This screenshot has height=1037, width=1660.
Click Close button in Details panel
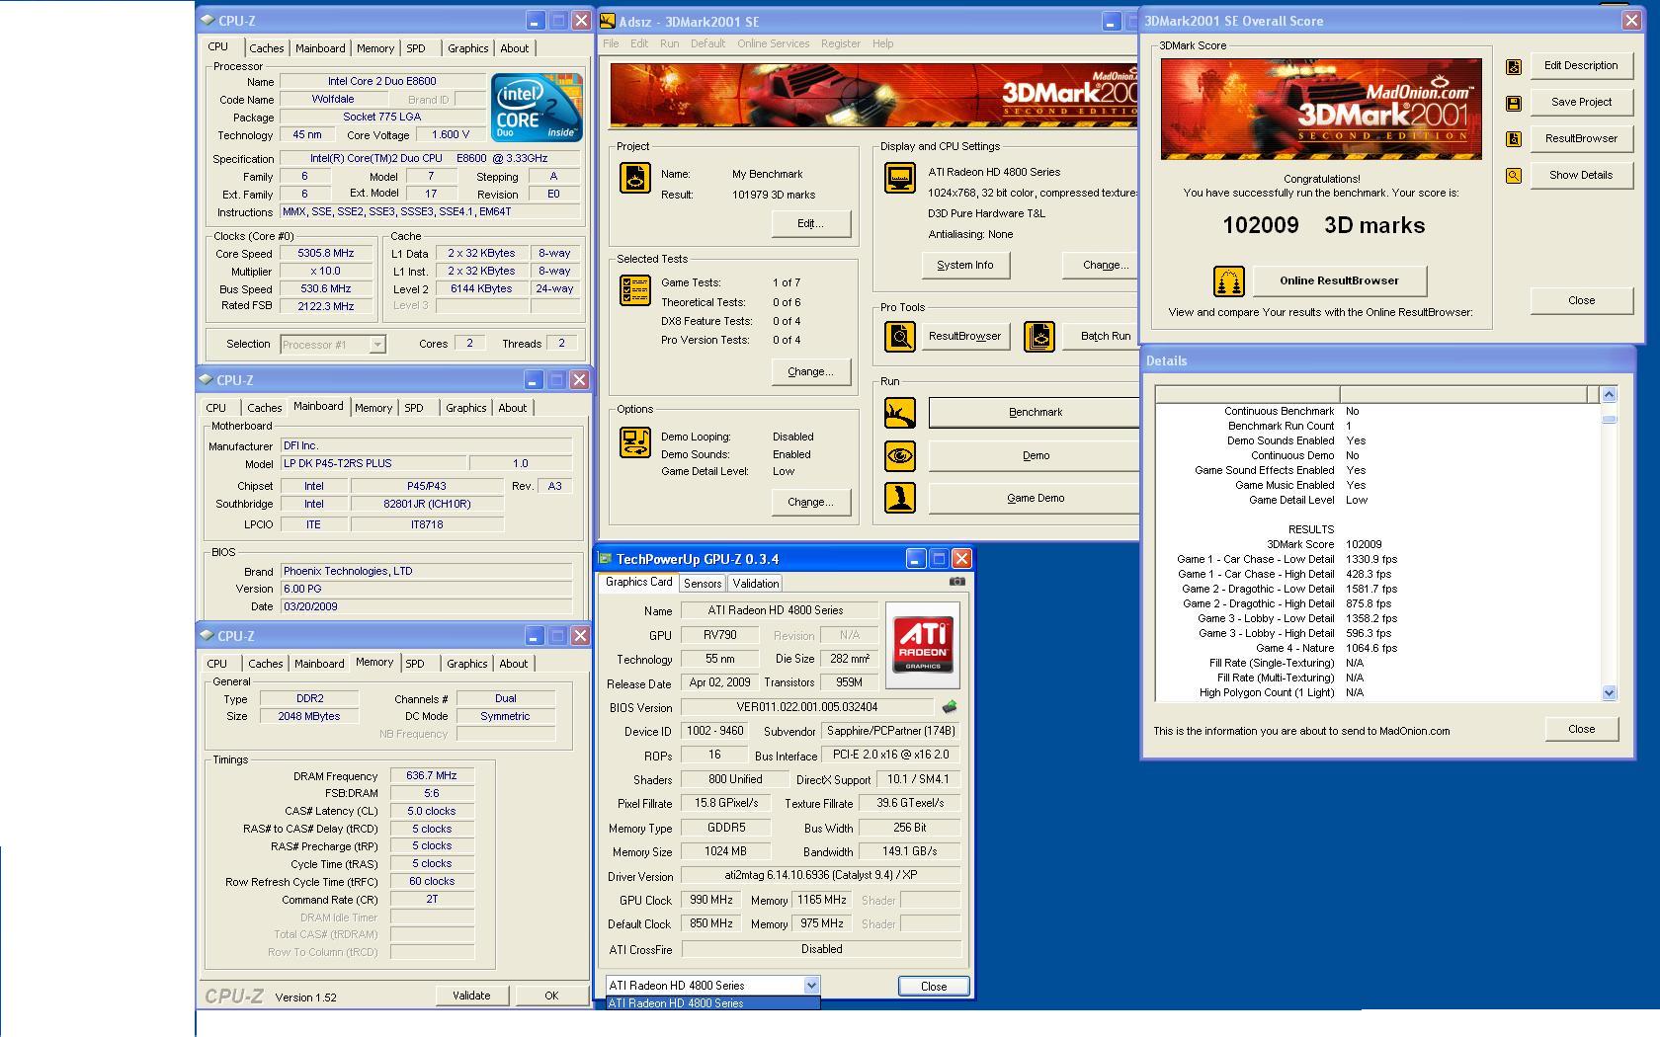pos(1581,729)
